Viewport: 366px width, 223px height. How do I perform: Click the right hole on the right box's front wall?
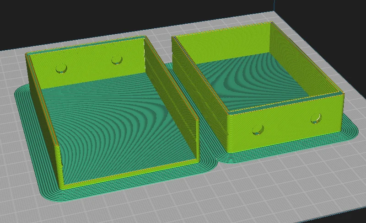(x=316, y=118)
